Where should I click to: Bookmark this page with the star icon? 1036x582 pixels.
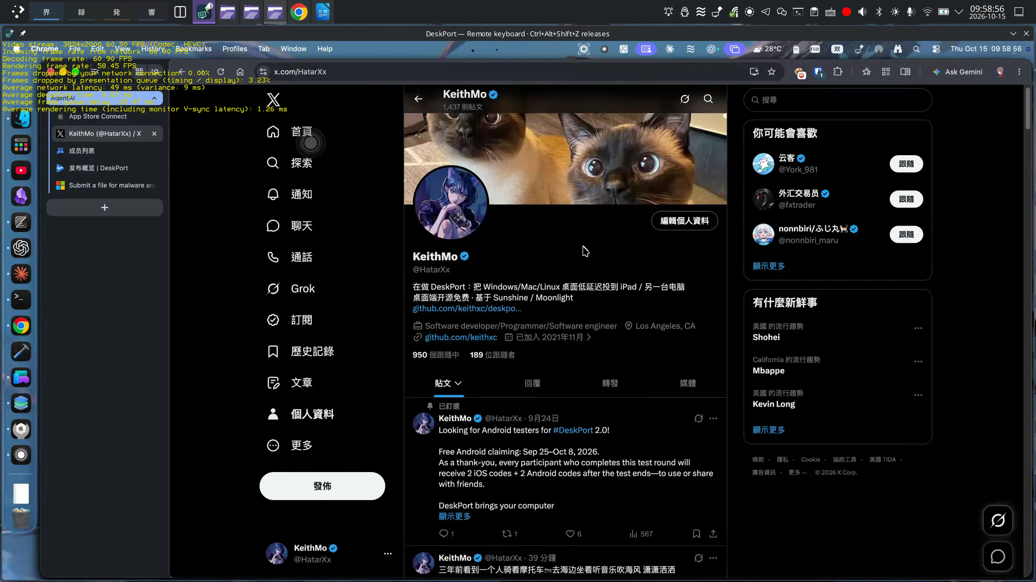771,71
